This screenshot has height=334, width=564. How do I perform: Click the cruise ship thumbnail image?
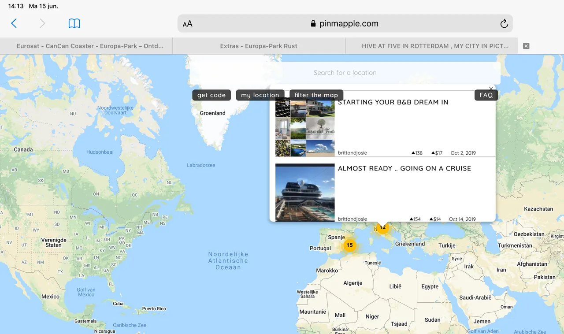coord(305,192)
